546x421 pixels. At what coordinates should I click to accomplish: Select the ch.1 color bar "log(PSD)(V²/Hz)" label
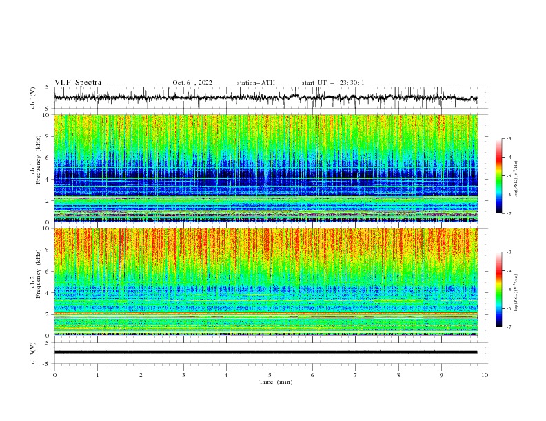(516, 180)
